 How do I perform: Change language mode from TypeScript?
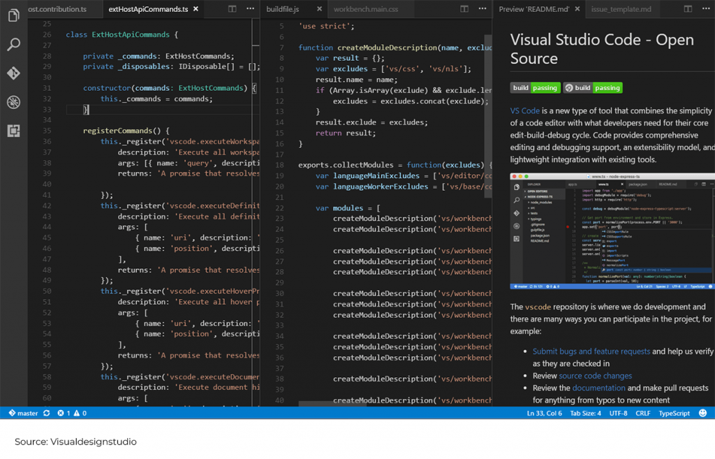pos(674,413)
